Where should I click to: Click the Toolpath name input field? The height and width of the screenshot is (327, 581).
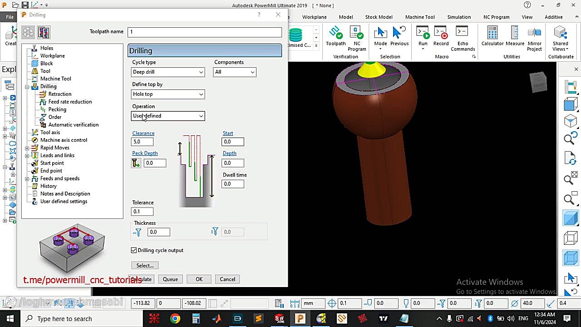click(x=204, y=32)
